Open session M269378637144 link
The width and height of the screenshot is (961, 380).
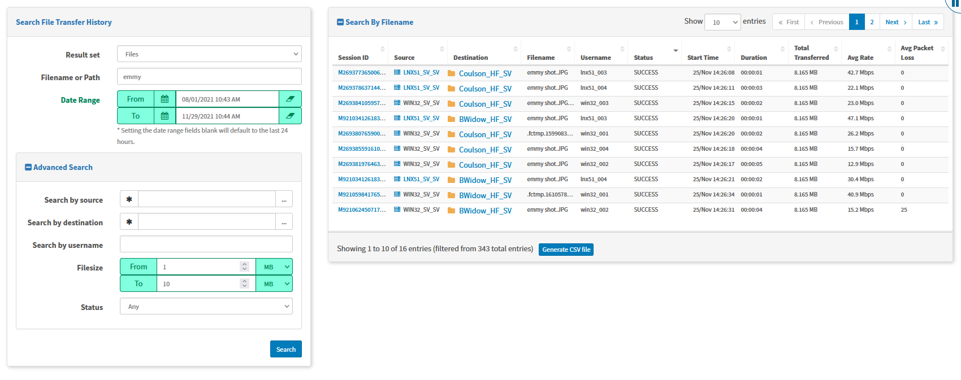tap(362, 88)
